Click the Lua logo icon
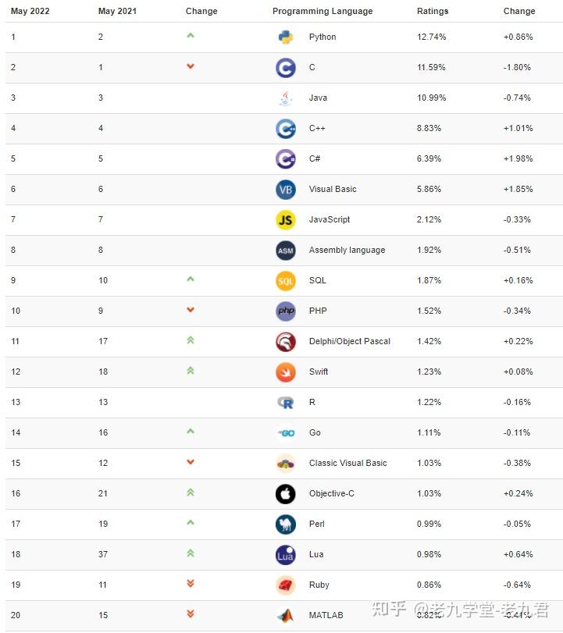563x633 pixels. click(286, 554)
